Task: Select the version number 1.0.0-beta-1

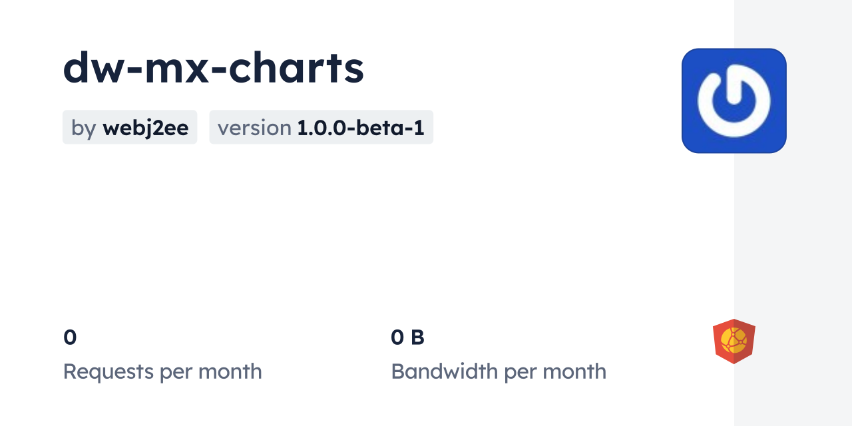Action: point(360,127)
